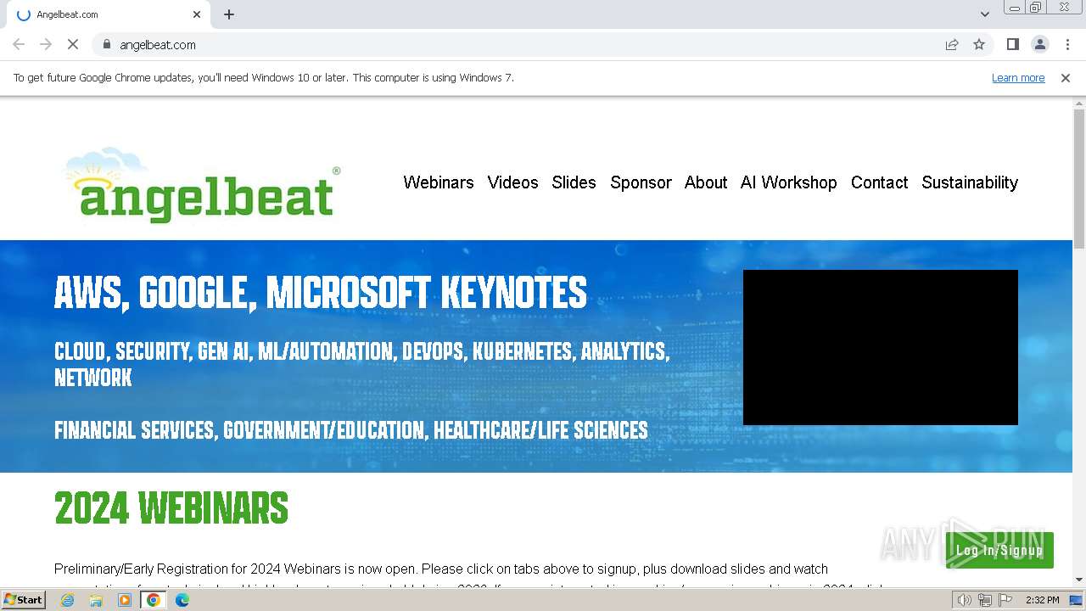Image resolution: width=1086 pixels, height=611 pixels.
Task: Open the Action Center flag icon
Action: tap(1005, 600)
